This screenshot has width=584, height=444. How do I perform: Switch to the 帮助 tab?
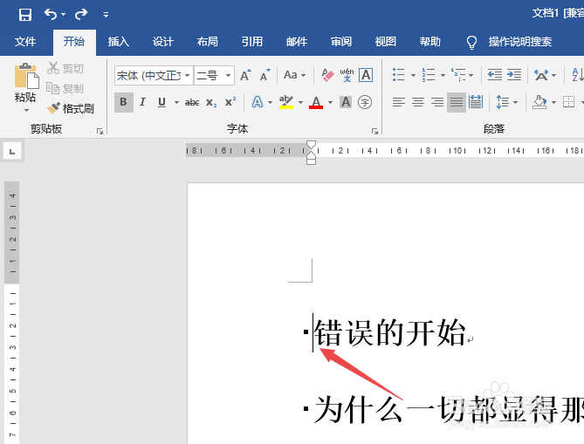[430, 41]
